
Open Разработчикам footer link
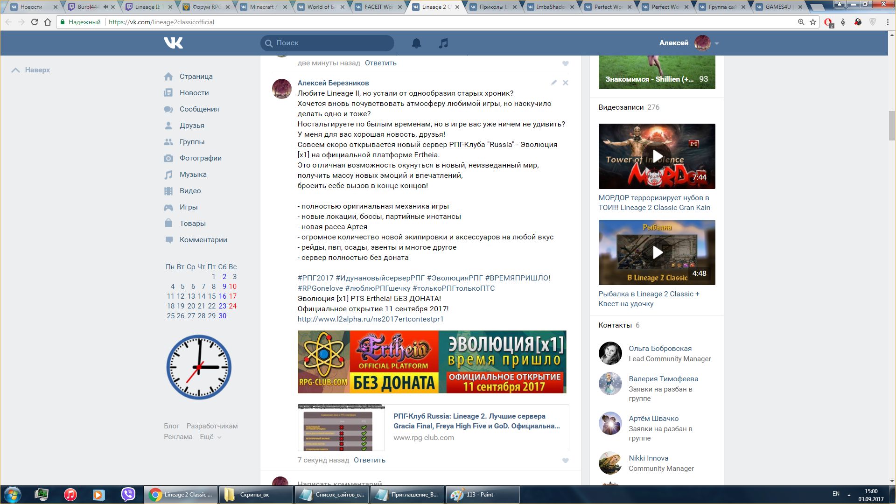212,426
